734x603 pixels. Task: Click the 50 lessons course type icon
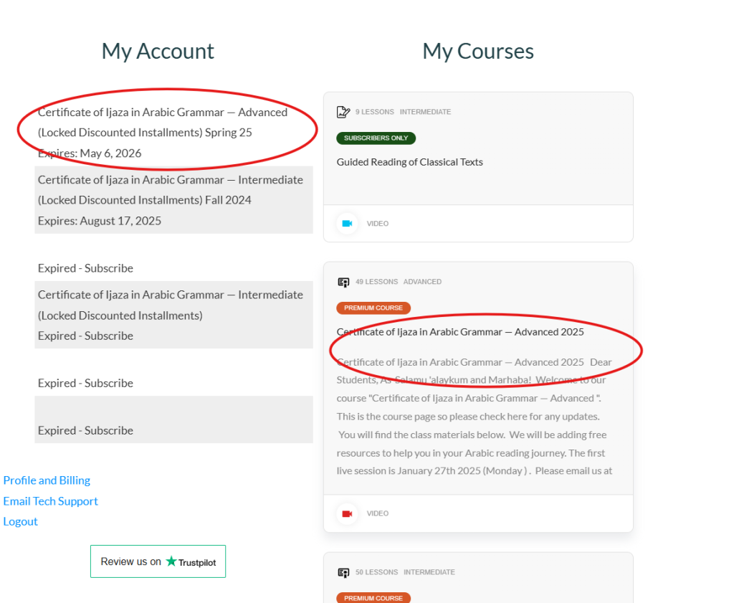click(x=343, y=573)
